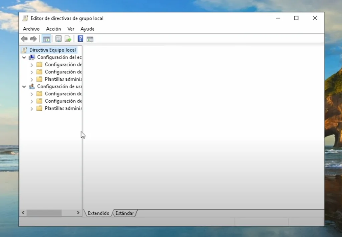Click the Back arrow toolbar icon
The height and width of the screenshot is (237, 342).
point(24,39)
